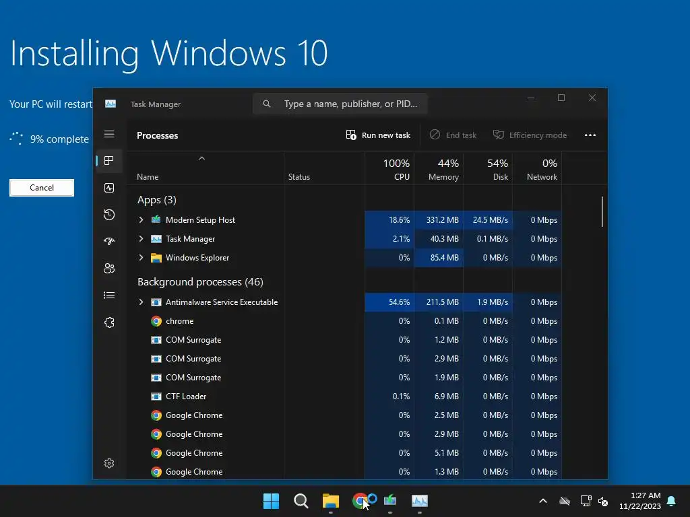Screen dimensions: 690x517
Task: Click the 331.2 MB memory cell
Action: [x=439, y=219]
